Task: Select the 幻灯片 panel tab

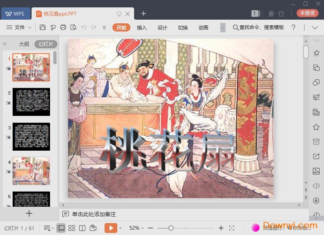Action: [x=46, y=44]
